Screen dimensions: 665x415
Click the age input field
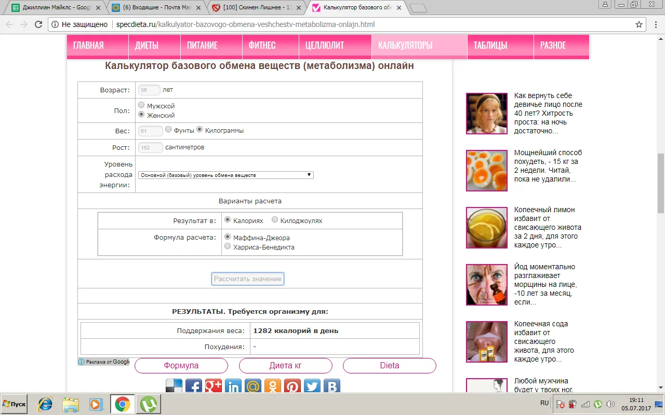click(149, 90)
